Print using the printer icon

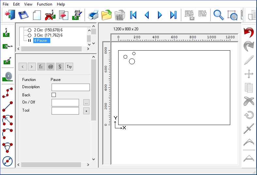93,15
